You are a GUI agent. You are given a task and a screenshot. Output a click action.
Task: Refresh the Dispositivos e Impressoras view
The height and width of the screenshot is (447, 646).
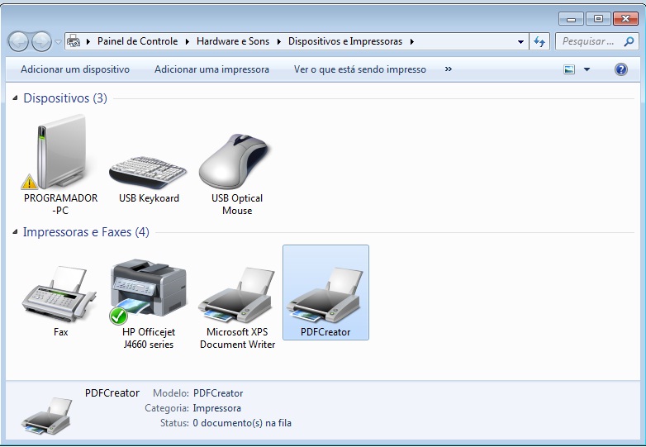tap(539, 41)
